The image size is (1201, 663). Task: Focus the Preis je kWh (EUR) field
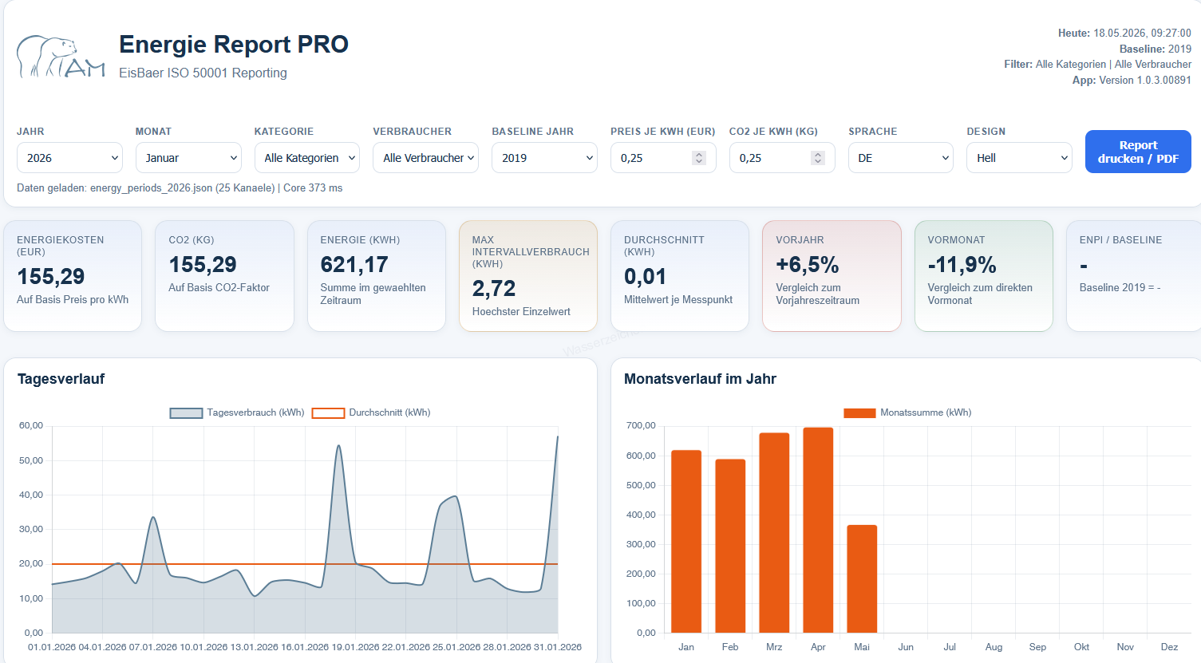coord(663,158)
